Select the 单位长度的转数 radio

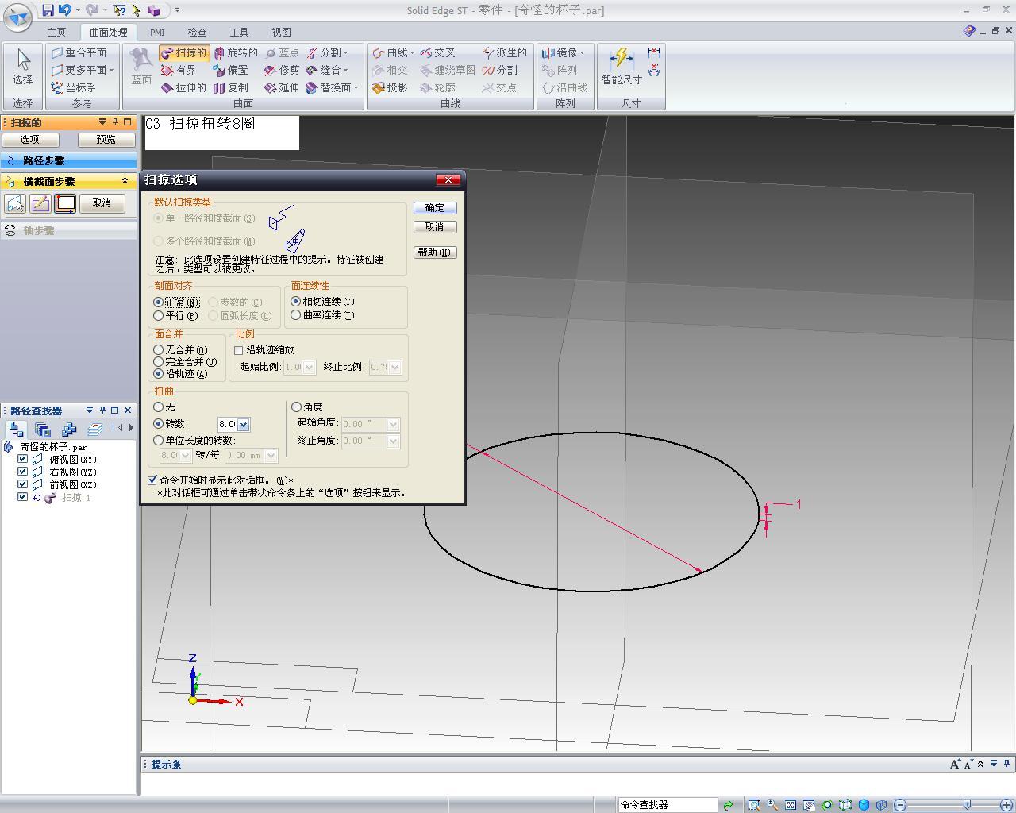194,440
